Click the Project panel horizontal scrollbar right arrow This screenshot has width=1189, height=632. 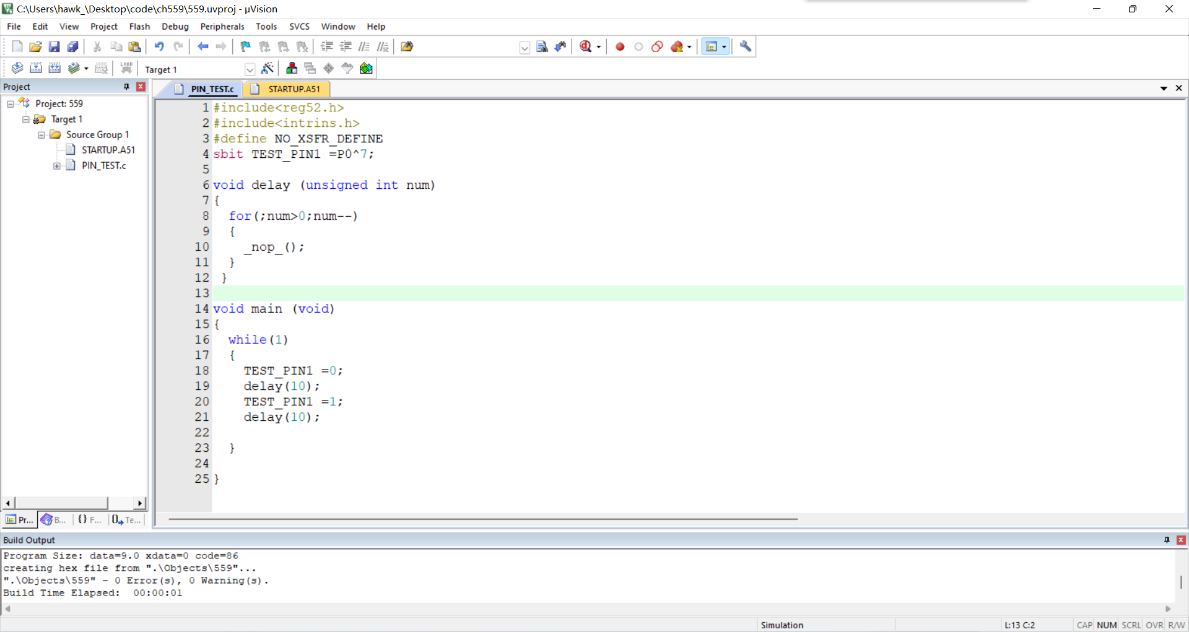click(140, 503)
